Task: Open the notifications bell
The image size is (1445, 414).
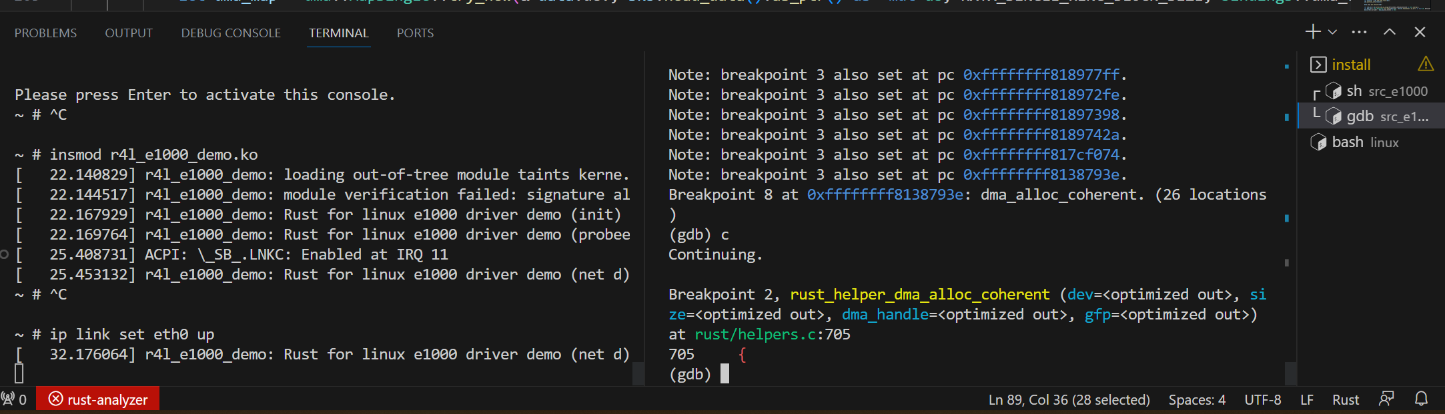Action: (x=1421, y=399)
